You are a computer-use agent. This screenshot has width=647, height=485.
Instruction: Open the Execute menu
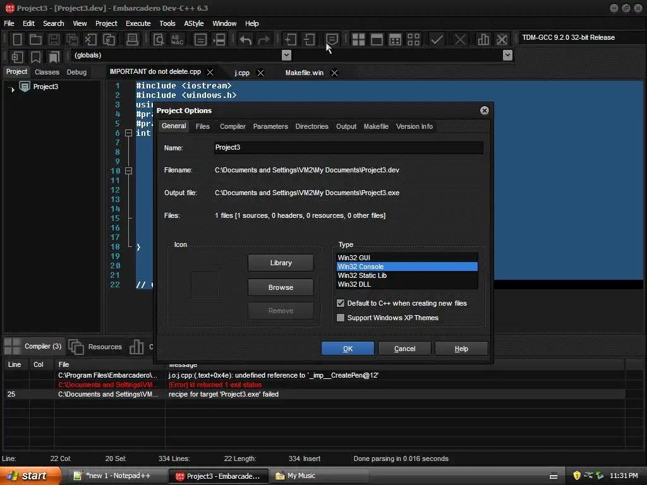tap(138, 23)
